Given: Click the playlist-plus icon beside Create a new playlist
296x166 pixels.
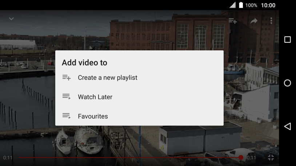Looking at the screenshot, I should 67,78.
